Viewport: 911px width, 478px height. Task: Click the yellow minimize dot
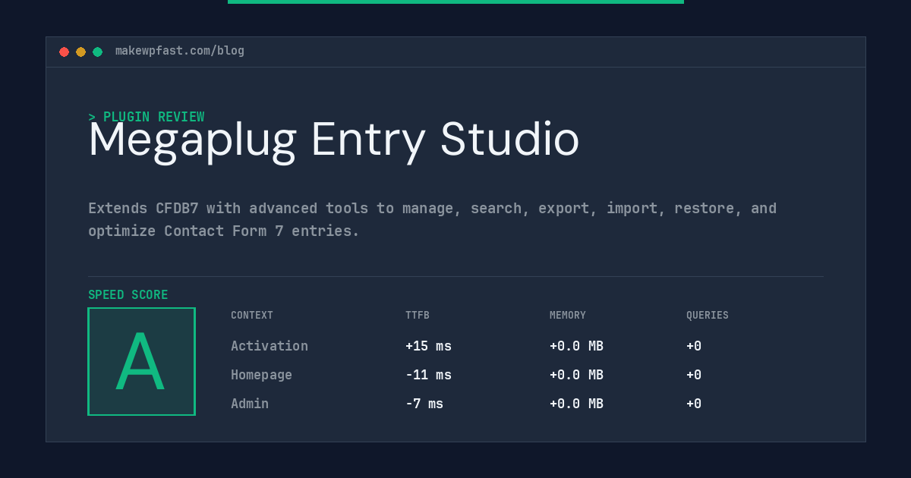(80, 52)
